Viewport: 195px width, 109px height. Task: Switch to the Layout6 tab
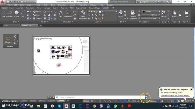[61, 101]
